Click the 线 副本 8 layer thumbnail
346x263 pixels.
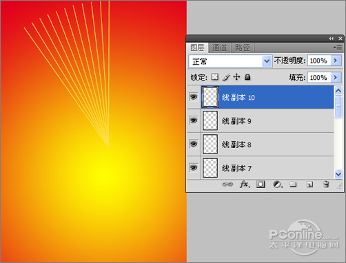tap(210, 145)
